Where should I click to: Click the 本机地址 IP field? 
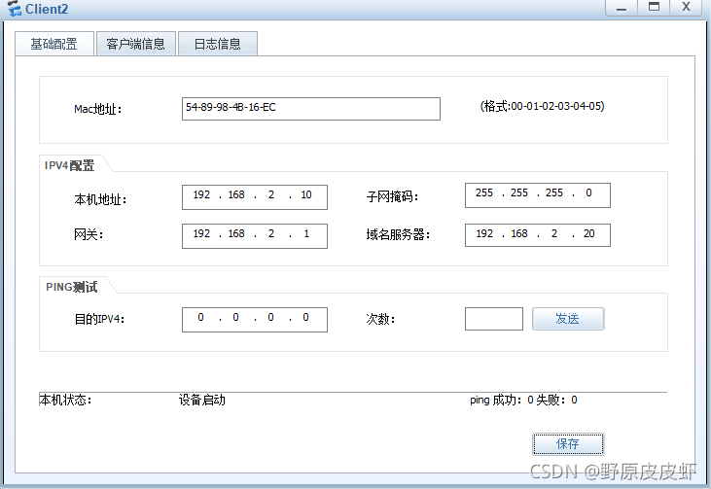coord(255,197)
